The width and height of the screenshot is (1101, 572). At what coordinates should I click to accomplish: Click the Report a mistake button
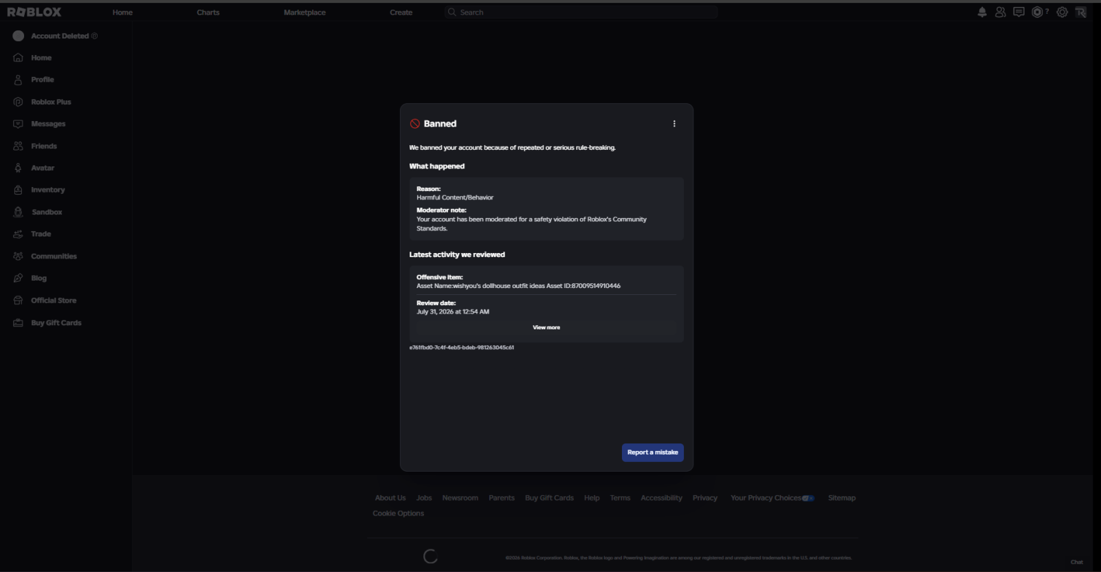tap(653, 452)
